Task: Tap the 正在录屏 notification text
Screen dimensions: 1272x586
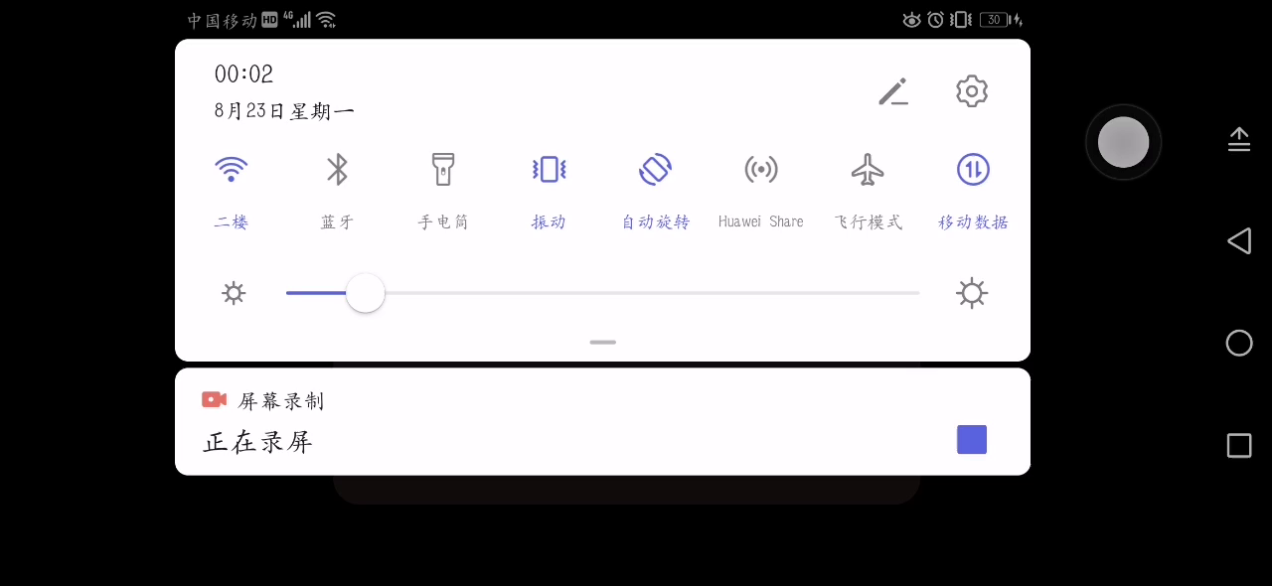Action: (x=258, y=442)
